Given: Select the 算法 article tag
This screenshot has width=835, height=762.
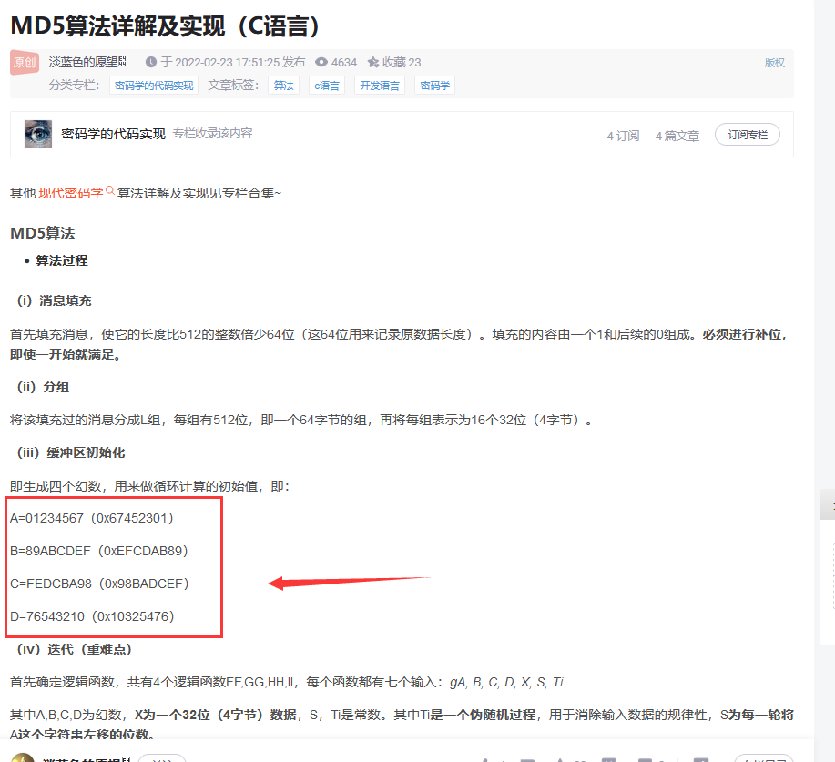Looking at the screenshot, I should tap(283, 86).
